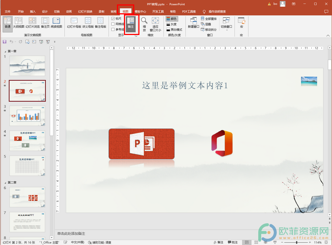Open 阅读视图 reading view from ribbon
332x245 pixels.
(56, 23)
